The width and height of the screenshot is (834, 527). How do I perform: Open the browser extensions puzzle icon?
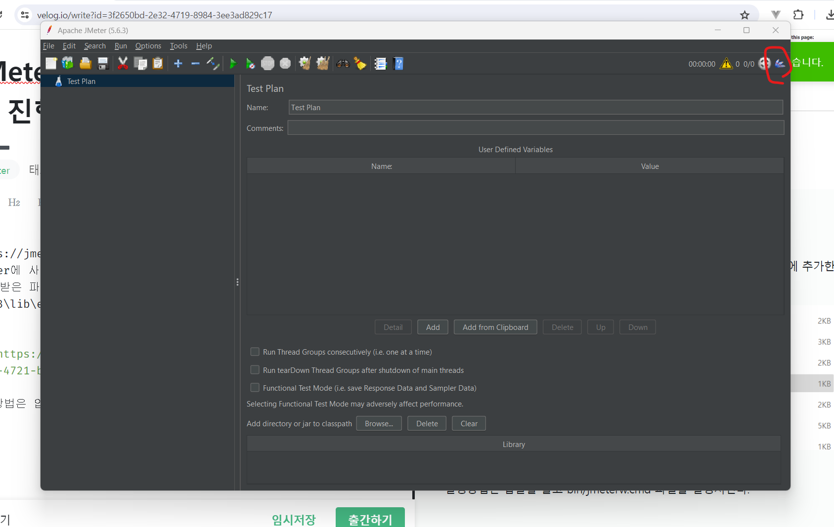click(798, 15)
